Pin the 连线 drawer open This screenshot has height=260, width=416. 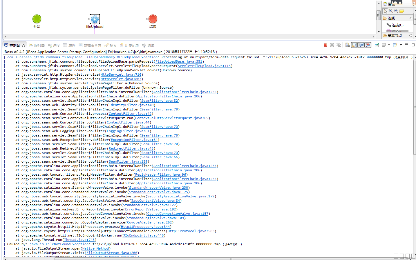(411, 18)
